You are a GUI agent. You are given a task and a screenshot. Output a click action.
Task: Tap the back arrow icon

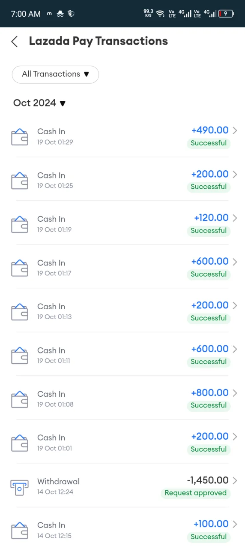pyautogui.click(x=15, y=41)
